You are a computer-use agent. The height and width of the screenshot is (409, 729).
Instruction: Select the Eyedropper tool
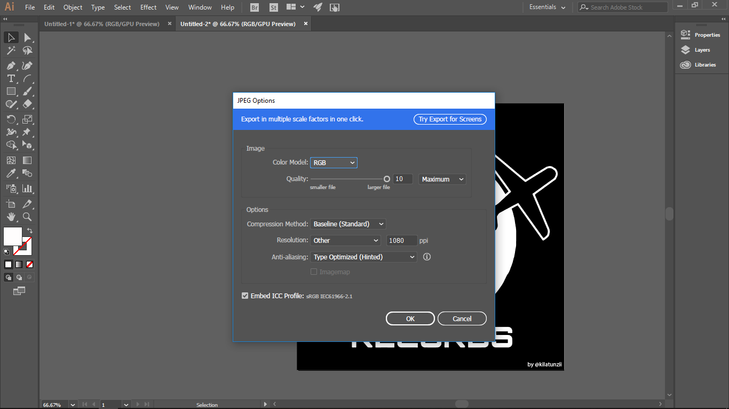pos(11,173)
